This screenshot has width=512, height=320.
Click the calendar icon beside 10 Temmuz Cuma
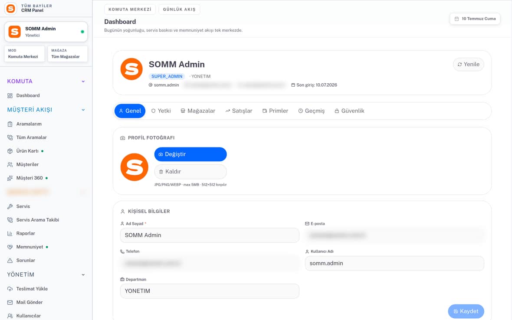[x=456, y=19]
